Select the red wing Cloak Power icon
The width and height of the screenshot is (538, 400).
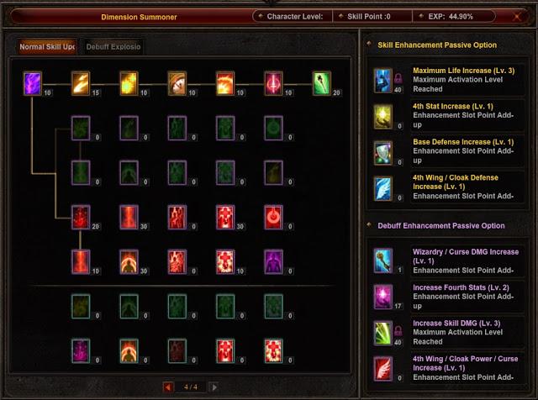click(383, 368)
